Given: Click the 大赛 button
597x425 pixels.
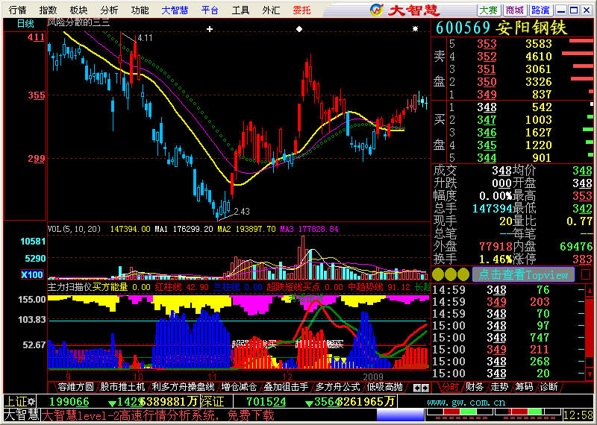Looking at the screenshot, I should (x=489, y=10).
